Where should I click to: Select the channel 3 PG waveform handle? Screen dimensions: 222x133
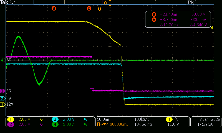2,91
